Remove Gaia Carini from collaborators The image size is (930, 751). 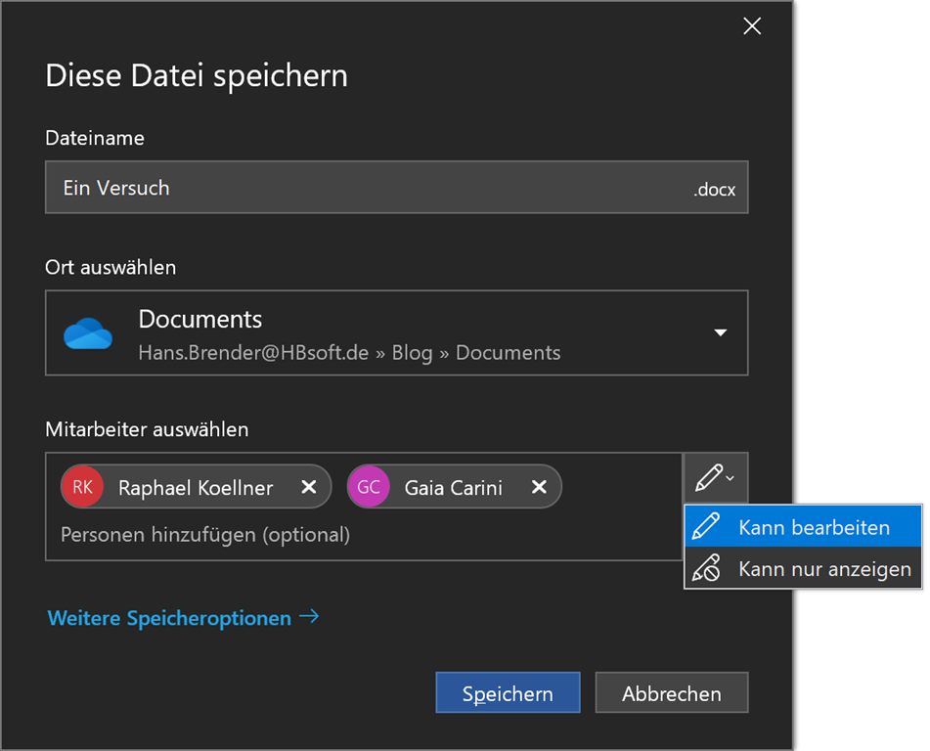click(x=538, y=487)
